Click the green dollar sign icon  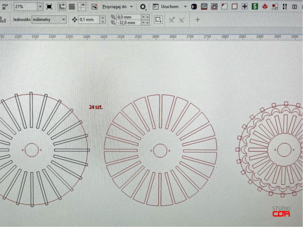255,7
